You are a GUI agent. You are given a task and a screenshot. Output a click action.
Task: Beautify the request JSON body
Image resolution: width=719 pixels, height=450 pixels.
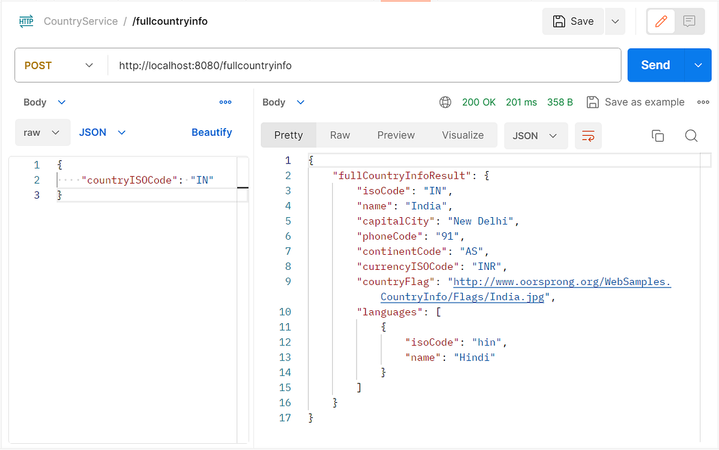pyautogui.click(x=212, y=132)
